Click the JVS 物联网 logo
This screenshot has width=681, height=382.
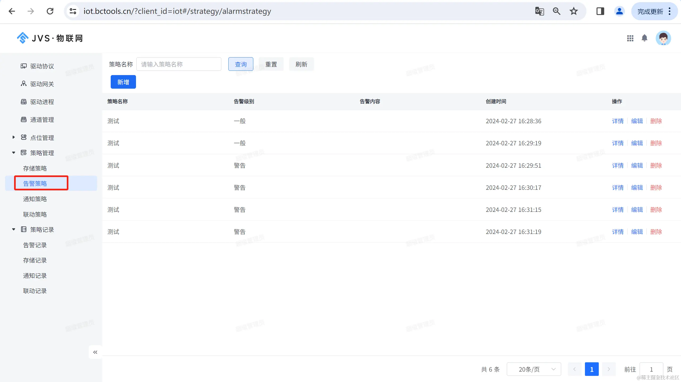[x=50, y=38]
